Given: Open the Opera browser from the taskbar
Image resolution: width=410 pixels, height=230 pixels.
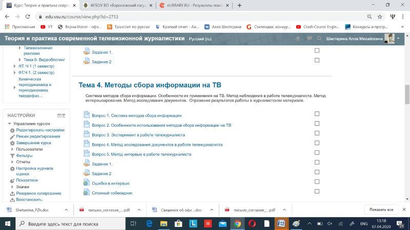Looking at the screenshot, I should 252,224.
